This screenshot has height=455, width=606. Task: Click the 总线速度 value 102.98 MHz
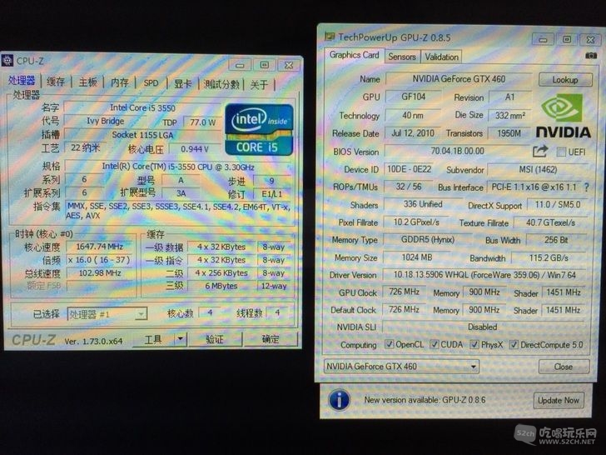pyautogui.click(x=100, y=272)
